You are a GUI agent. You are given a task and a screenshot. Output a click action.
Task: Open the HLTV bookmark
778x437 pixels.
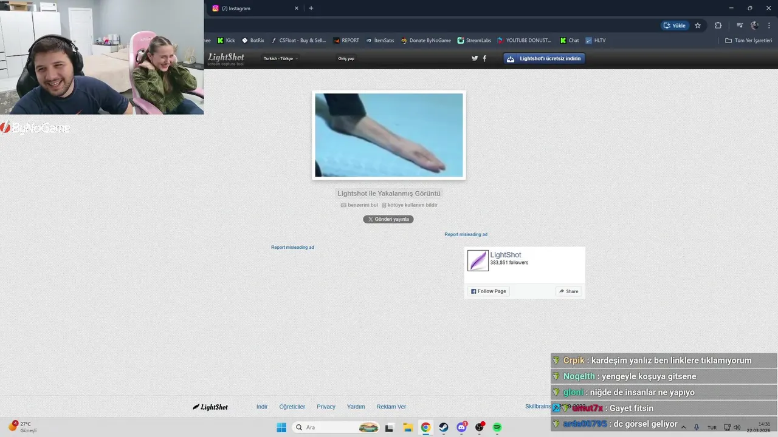(x=596, y=41)
